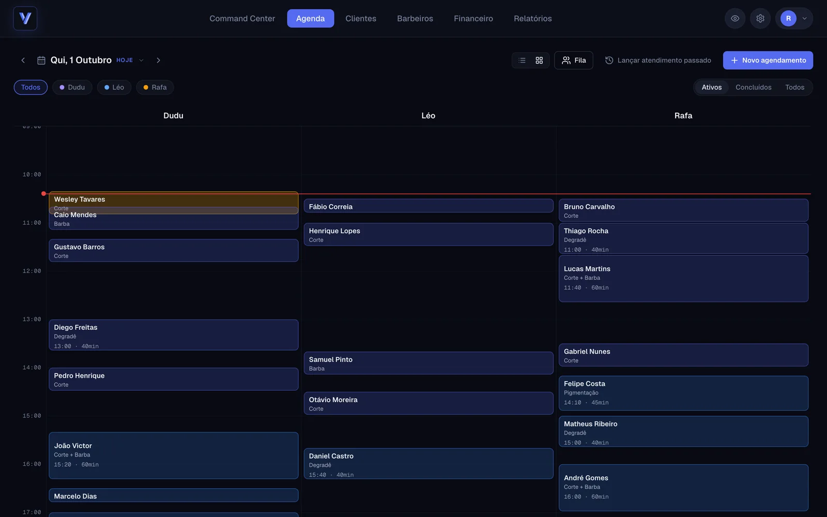This screenshot has width=827, height=517.
Task: Select the Agenda tab
Action: (x=311, y=19)
